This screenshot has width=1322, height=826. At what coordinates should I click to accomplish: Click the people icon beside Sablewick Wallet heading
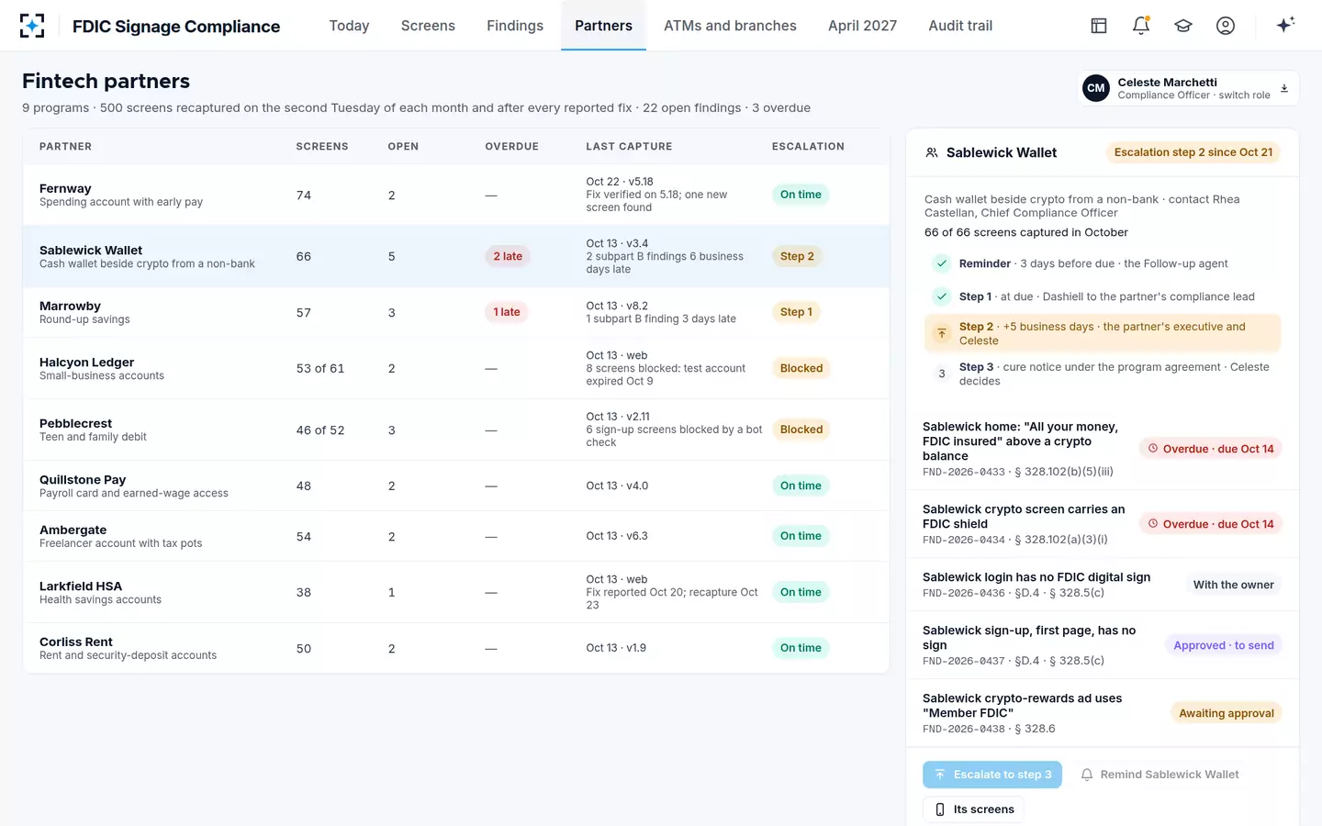(932, 152)
